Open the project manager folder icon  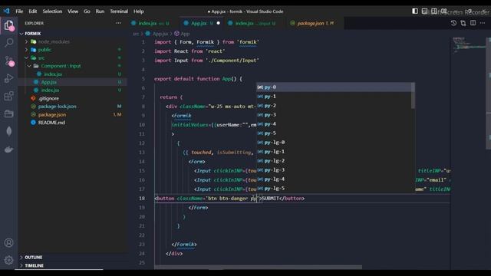point(8,113)
